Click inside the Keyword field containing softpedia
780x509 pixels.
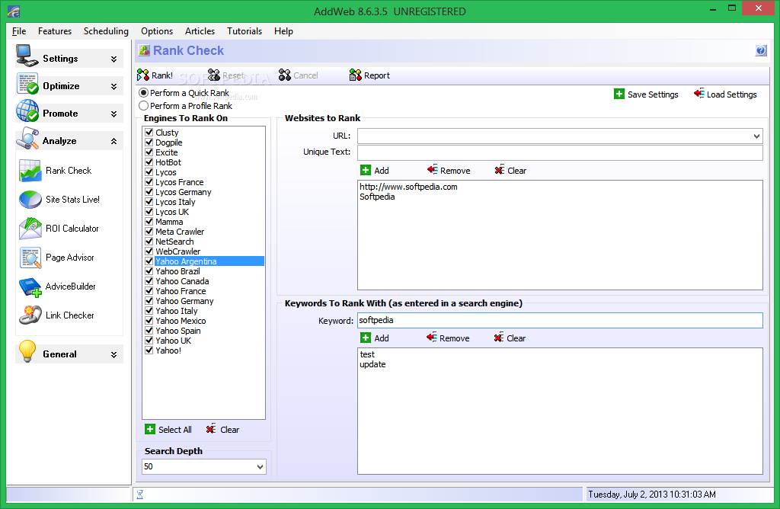(x=560, y=321)
